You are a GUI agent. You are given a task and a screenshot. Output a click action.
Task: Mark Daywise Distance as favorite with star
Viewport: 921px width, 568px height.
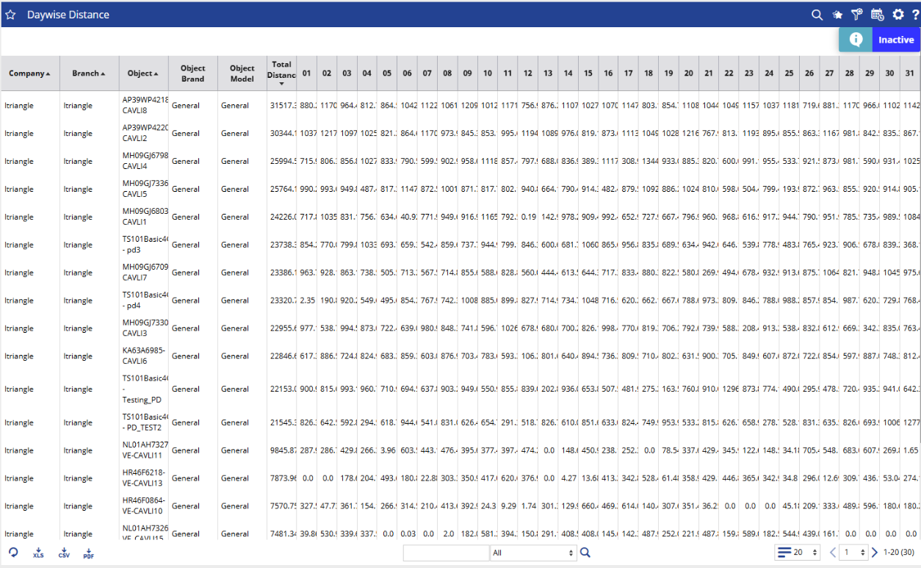pyautogui.click(x=10, y=15)
